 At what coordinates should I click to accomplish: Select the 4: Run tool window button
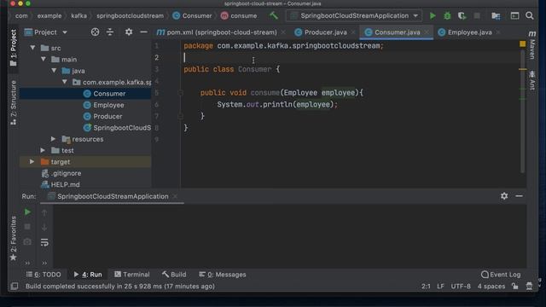tap(88, 275)
